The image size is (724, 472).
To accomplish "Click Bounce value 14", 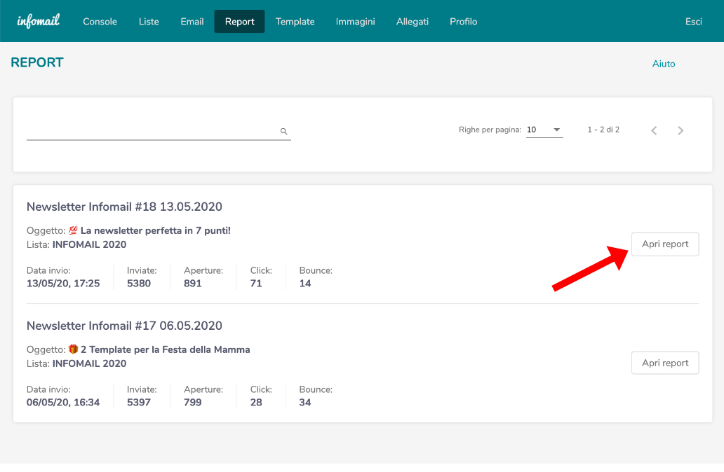I will click(x=305, y=284).
